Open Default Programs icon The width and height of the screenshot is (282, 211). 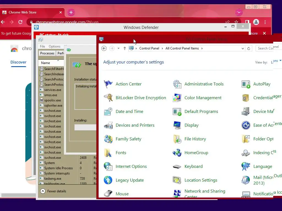click(177, 112)
